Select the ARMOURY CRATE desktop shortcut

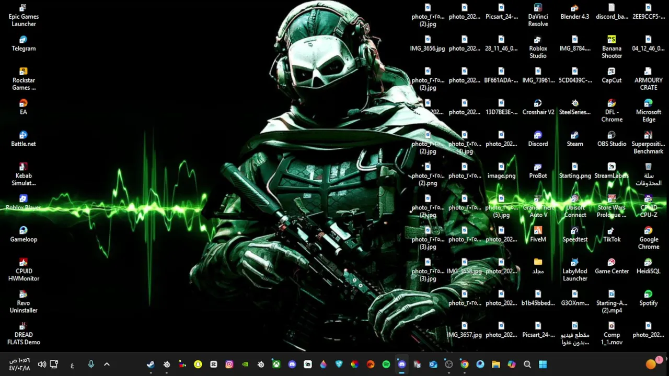(648, 79)
